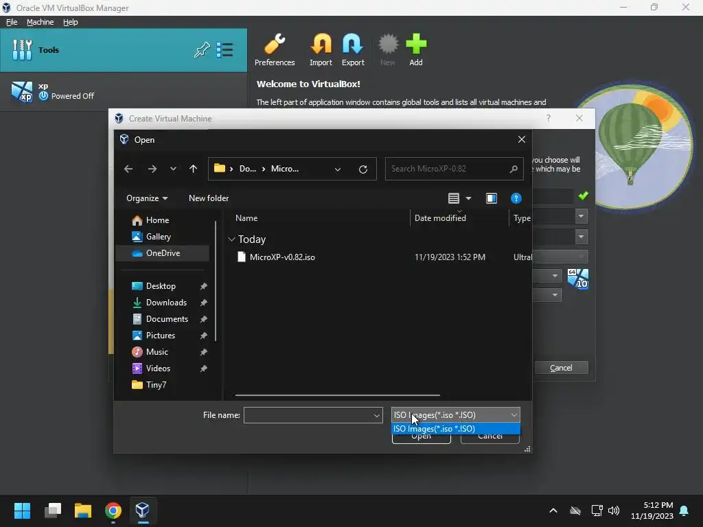The width and height of the screenshot is (703, 527).
Task: Click VirtualBox taskbar icon
Action: point(143,511)
